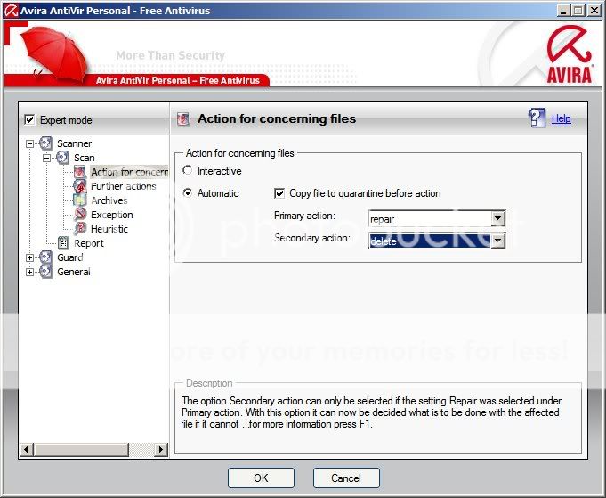Collapse the Scan tree node

pos(46,158)
